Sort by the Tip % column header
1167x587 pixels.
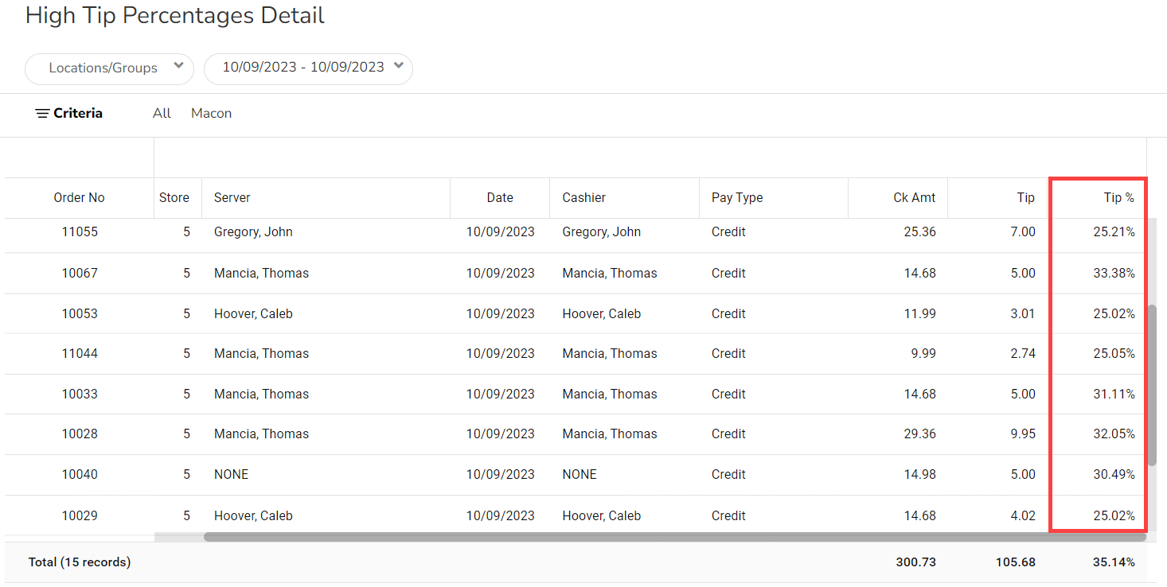(1118, 198)
